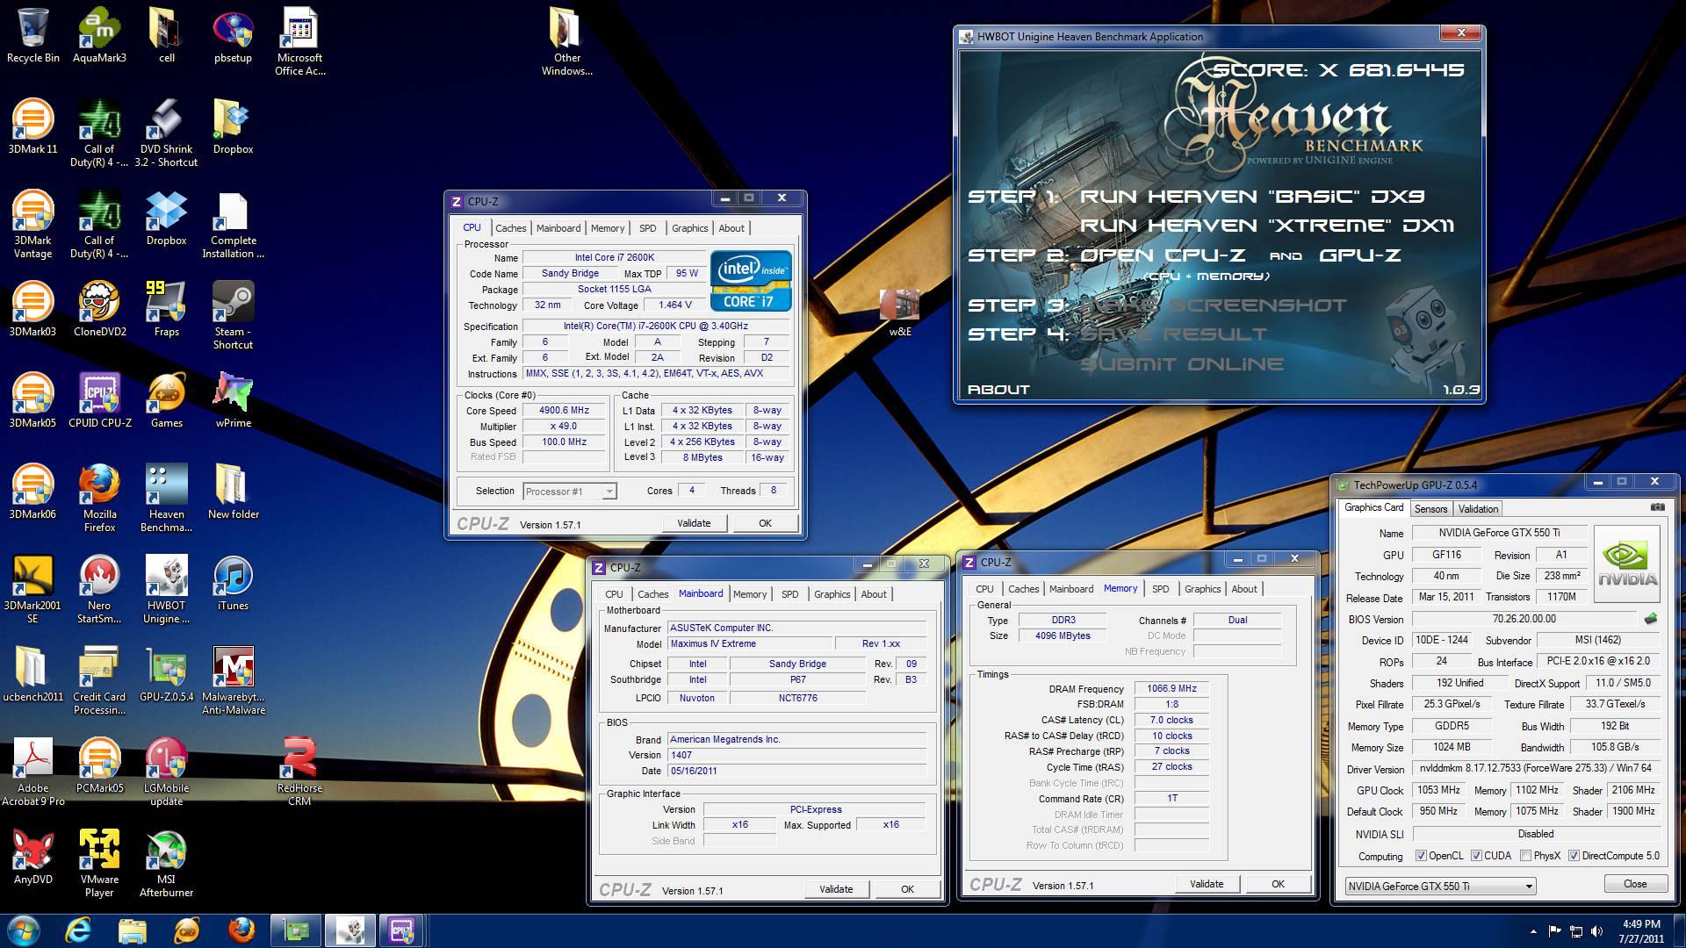Select the ucbench2011 folder icon
1686x948 pixels.
click(33, 675)
